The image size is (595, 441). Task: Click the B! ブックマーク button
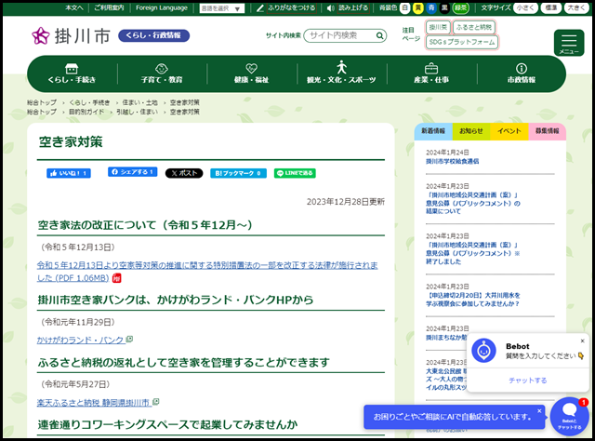click(238, 173)
